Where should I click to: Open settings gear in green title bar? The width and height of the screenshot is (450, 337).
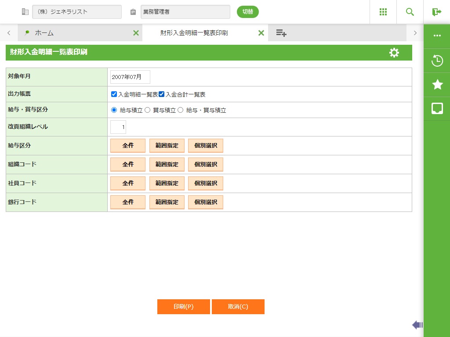394,53
